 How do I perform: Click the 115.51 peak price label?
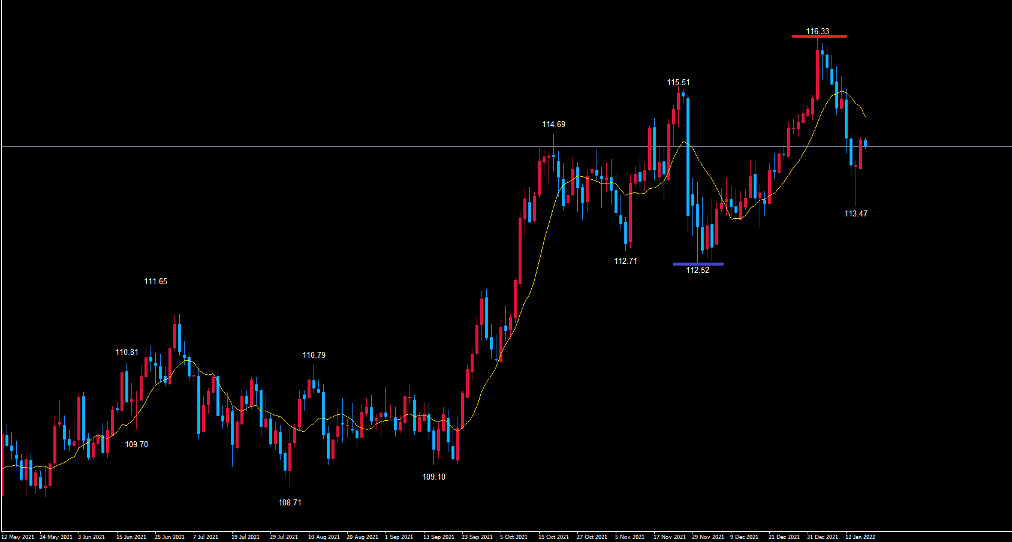point(678,83)
